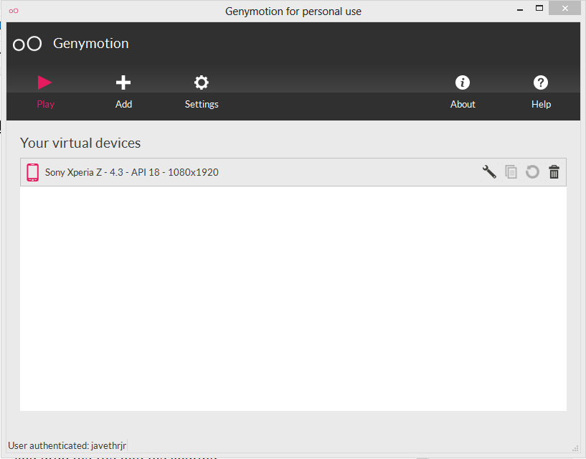586x459 pixels.
Task: Select Sony Xperia Z - 4.3 - API 18 row
Action: (293, 172)
